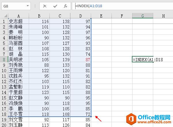Viewport: 173px width, 127px height.
Task: Select the row 8 header
Action: 4,59
